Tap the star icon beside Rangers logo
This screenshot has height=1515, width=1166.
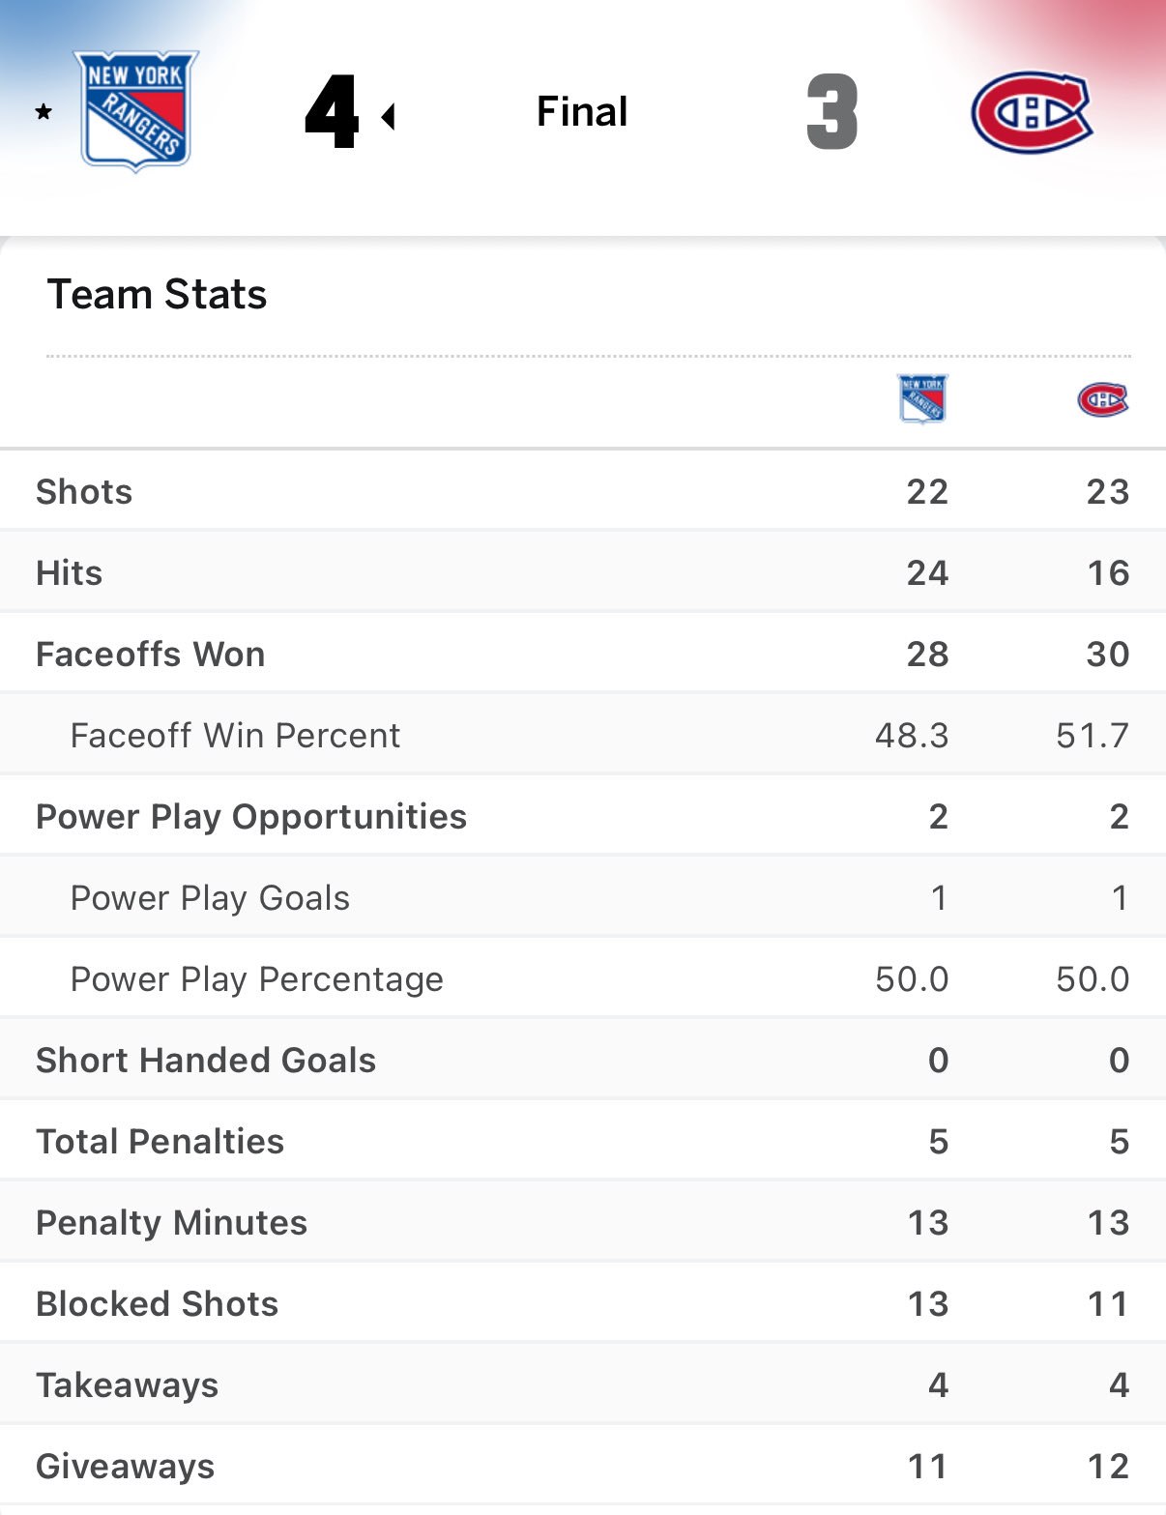point(44,112)
